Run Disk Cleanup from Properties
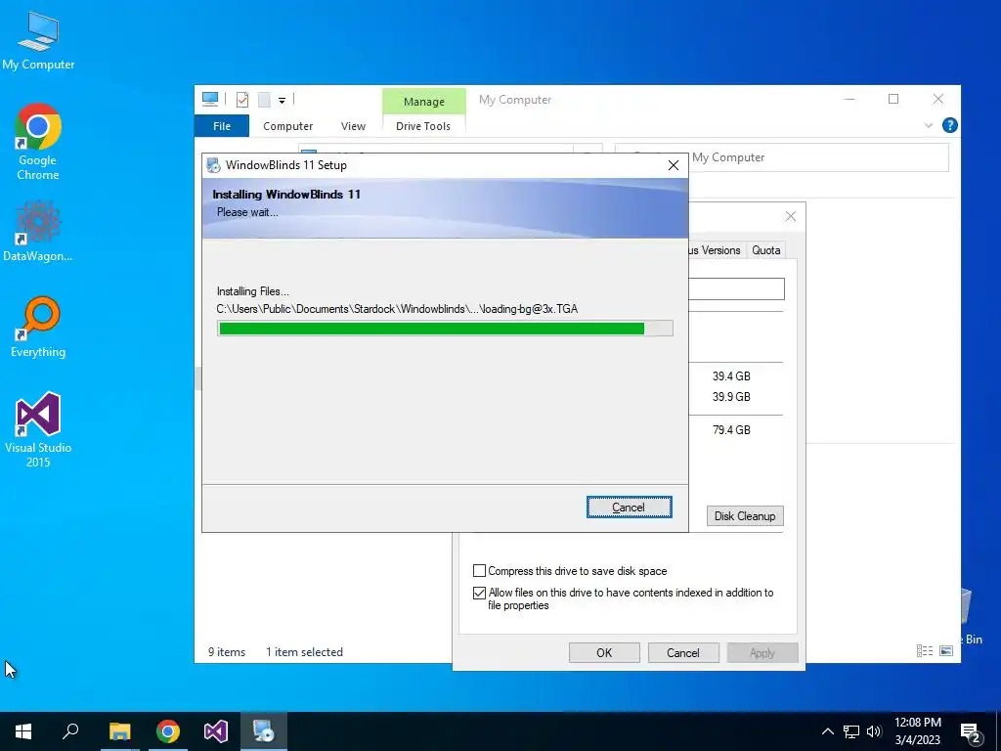 (744, 516)
